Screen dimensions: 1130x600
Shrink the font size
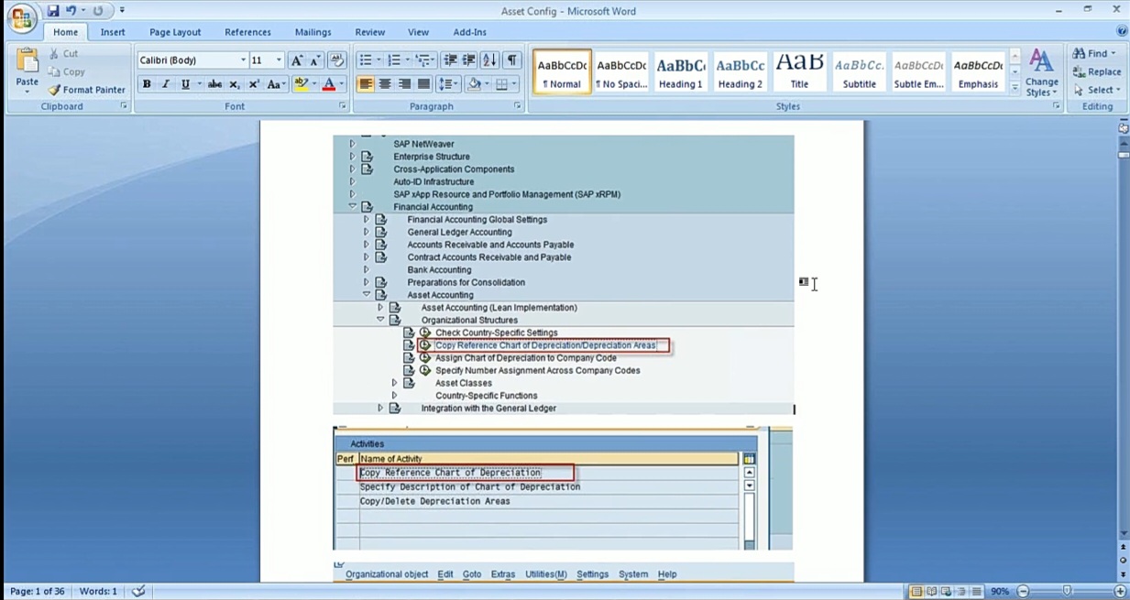pyautogui.click(x=315, y=60)
